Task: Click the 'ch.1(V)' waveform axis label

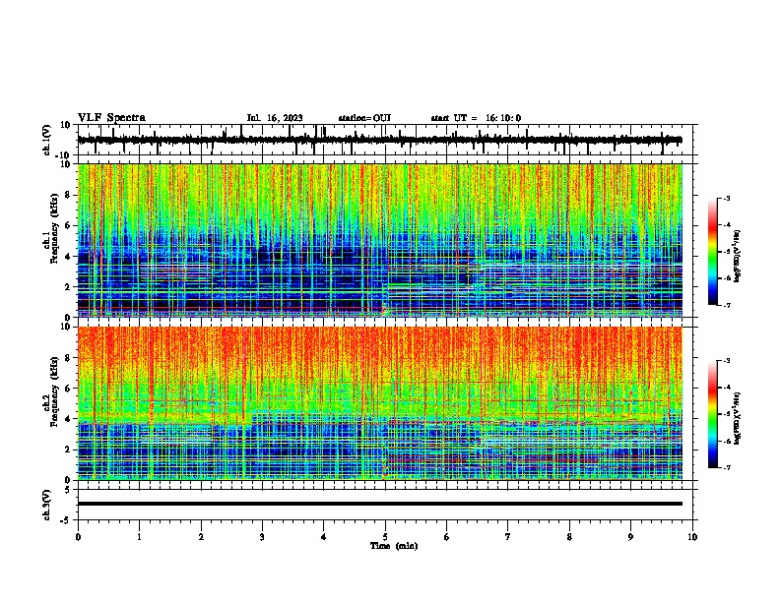Action: click(47, 140)
